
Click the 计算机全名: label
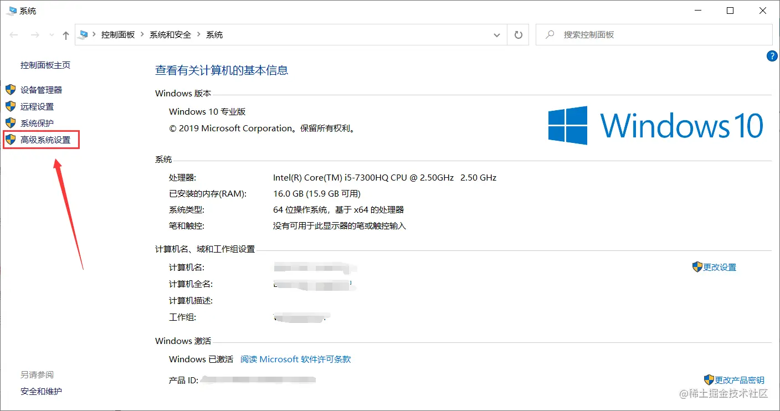coord(191,284)
